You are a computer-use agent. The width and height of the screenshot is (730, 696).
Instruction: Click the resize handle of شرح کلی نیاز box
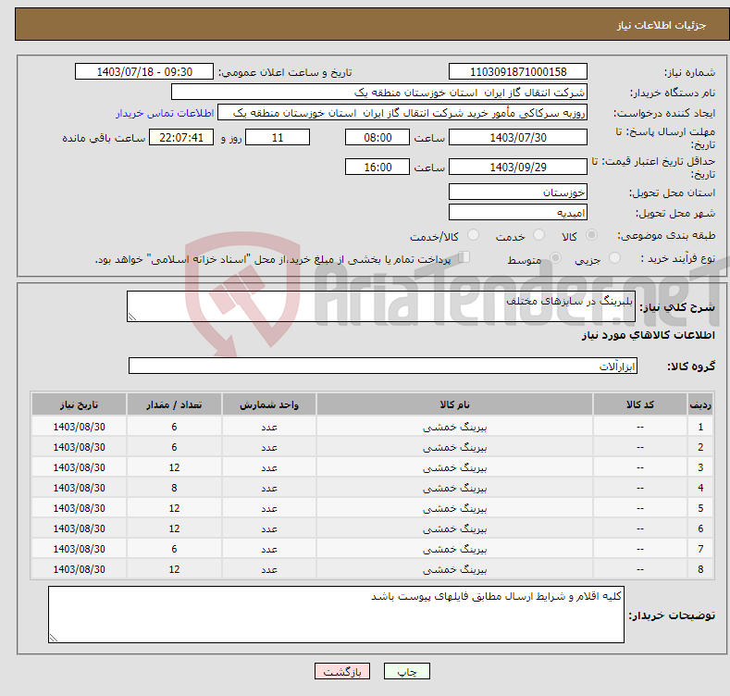point(132,317)
